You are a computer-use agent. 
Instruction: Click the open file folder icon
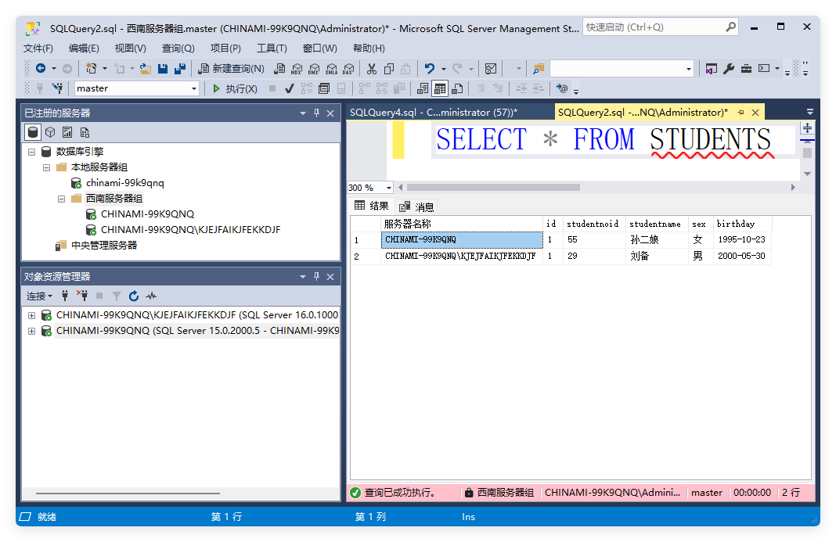point(146,69)
